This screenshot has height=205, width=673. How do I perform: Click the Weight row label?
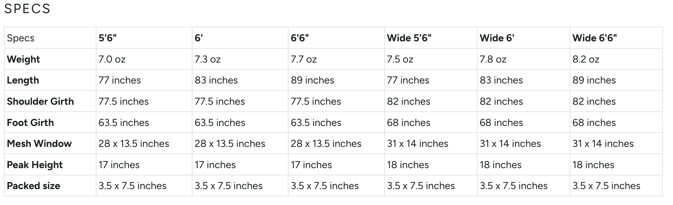tap(23, 59)
